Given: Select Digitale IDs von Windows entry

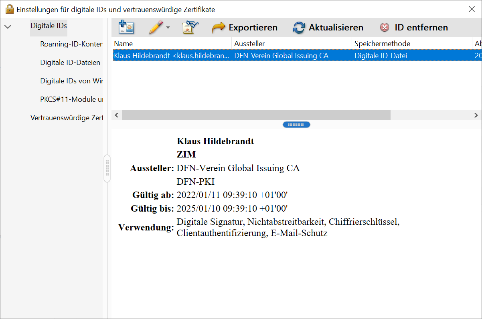Looking at the screenshot, I should 71,81.
